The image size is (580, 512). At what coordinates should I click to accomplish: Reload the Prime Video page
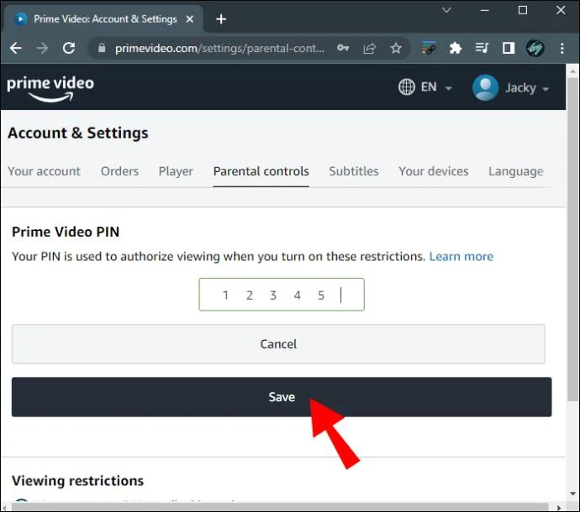point(69,48)
